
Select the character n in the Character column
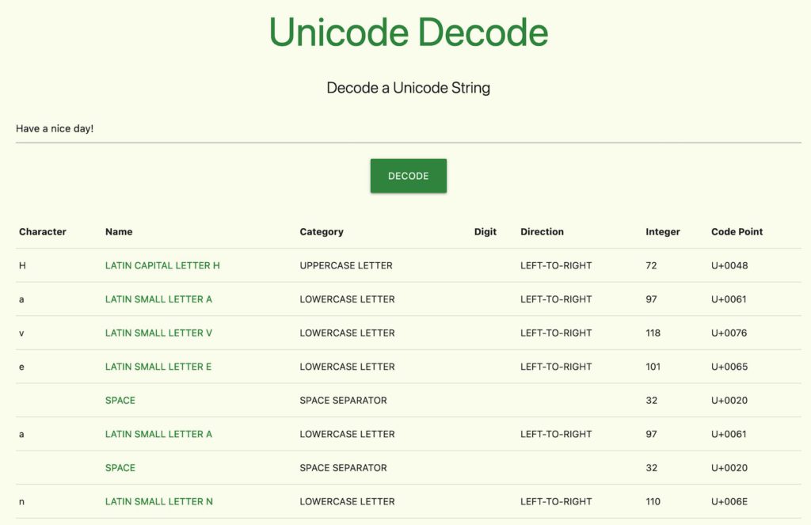pos(21,502)
